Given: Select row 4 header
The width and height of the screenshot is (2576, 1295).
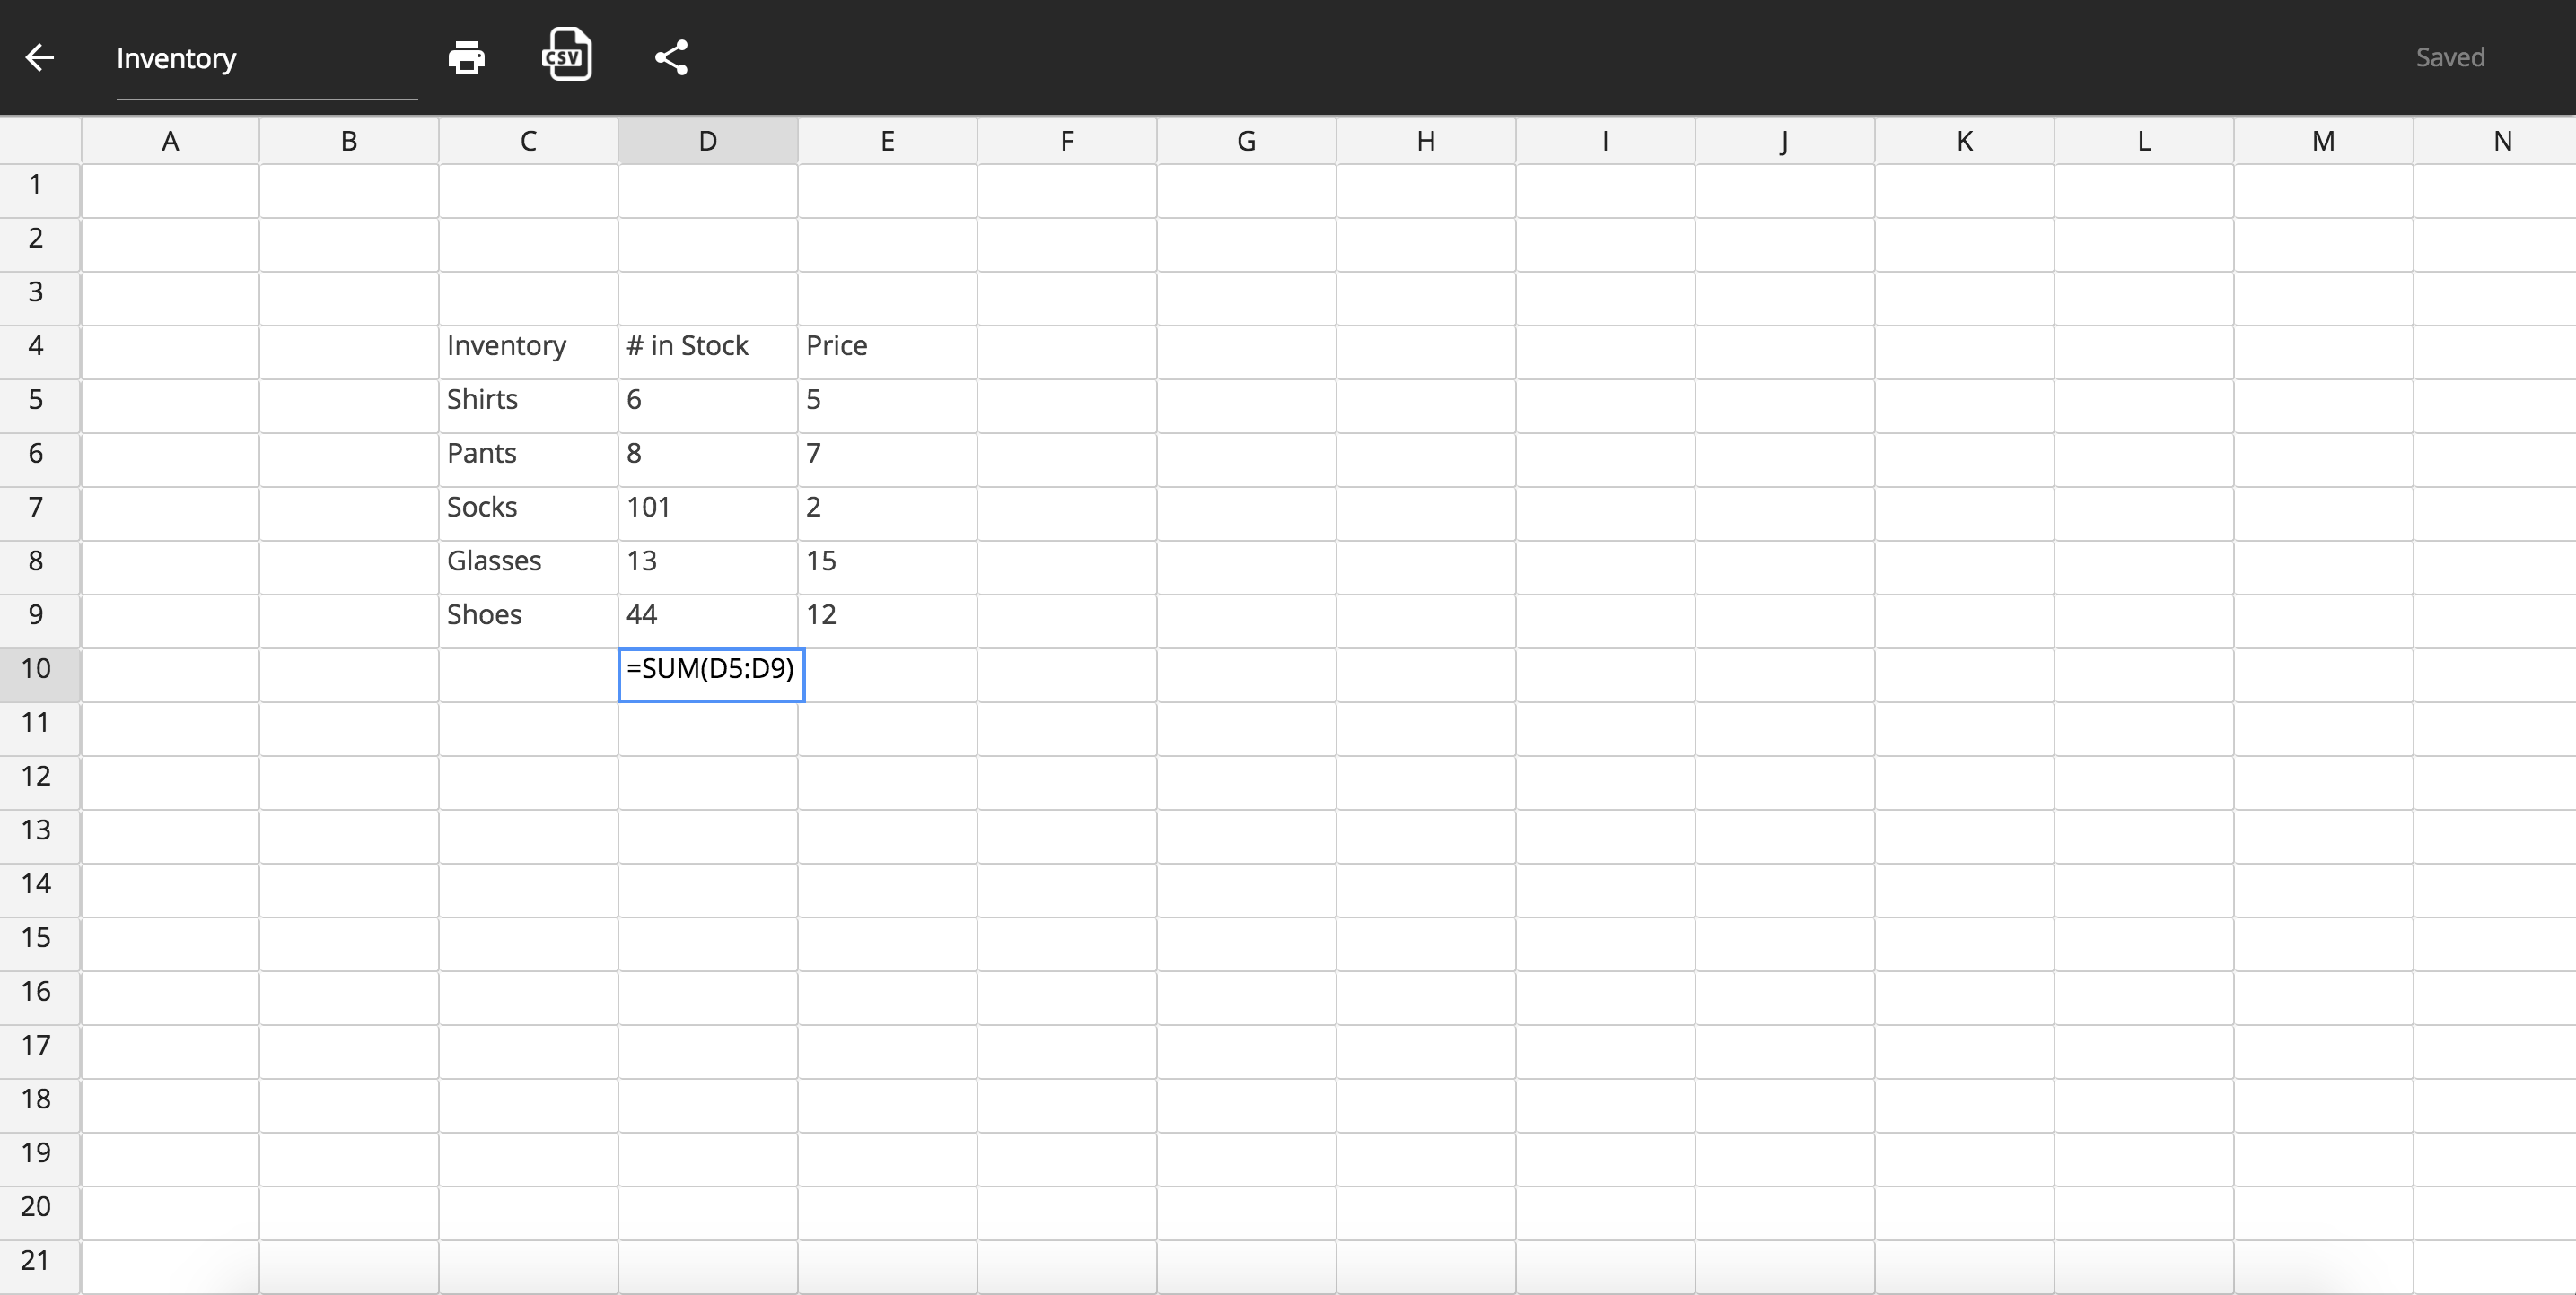Looking at the screenshot, I should 40,352.
